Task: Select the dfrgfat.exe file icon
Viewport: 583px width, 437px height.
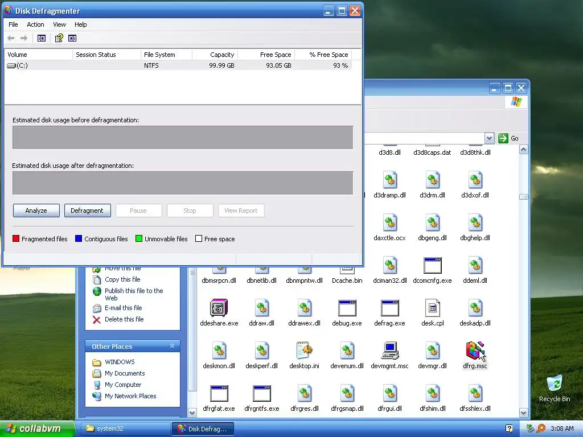Action: (219, 394)
